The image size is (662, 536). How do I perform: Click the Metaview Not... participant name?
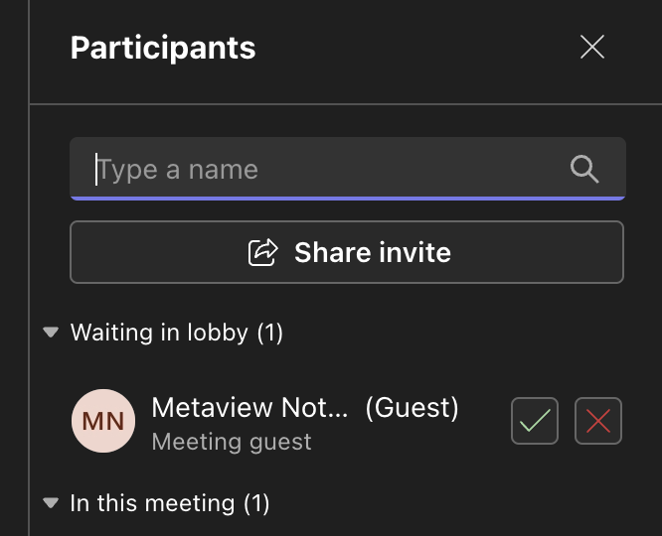pos(250,408)
